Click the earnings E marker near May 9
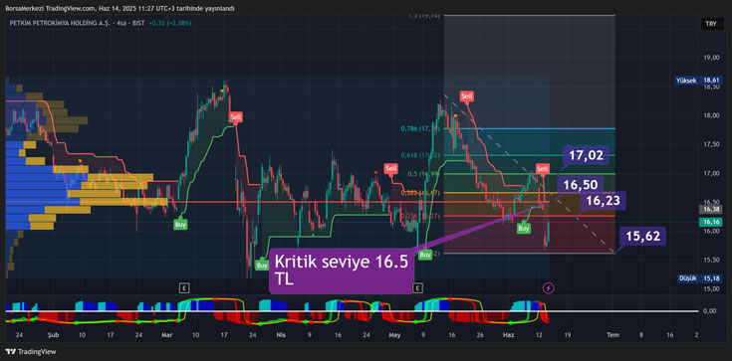 tap(417, 288)
